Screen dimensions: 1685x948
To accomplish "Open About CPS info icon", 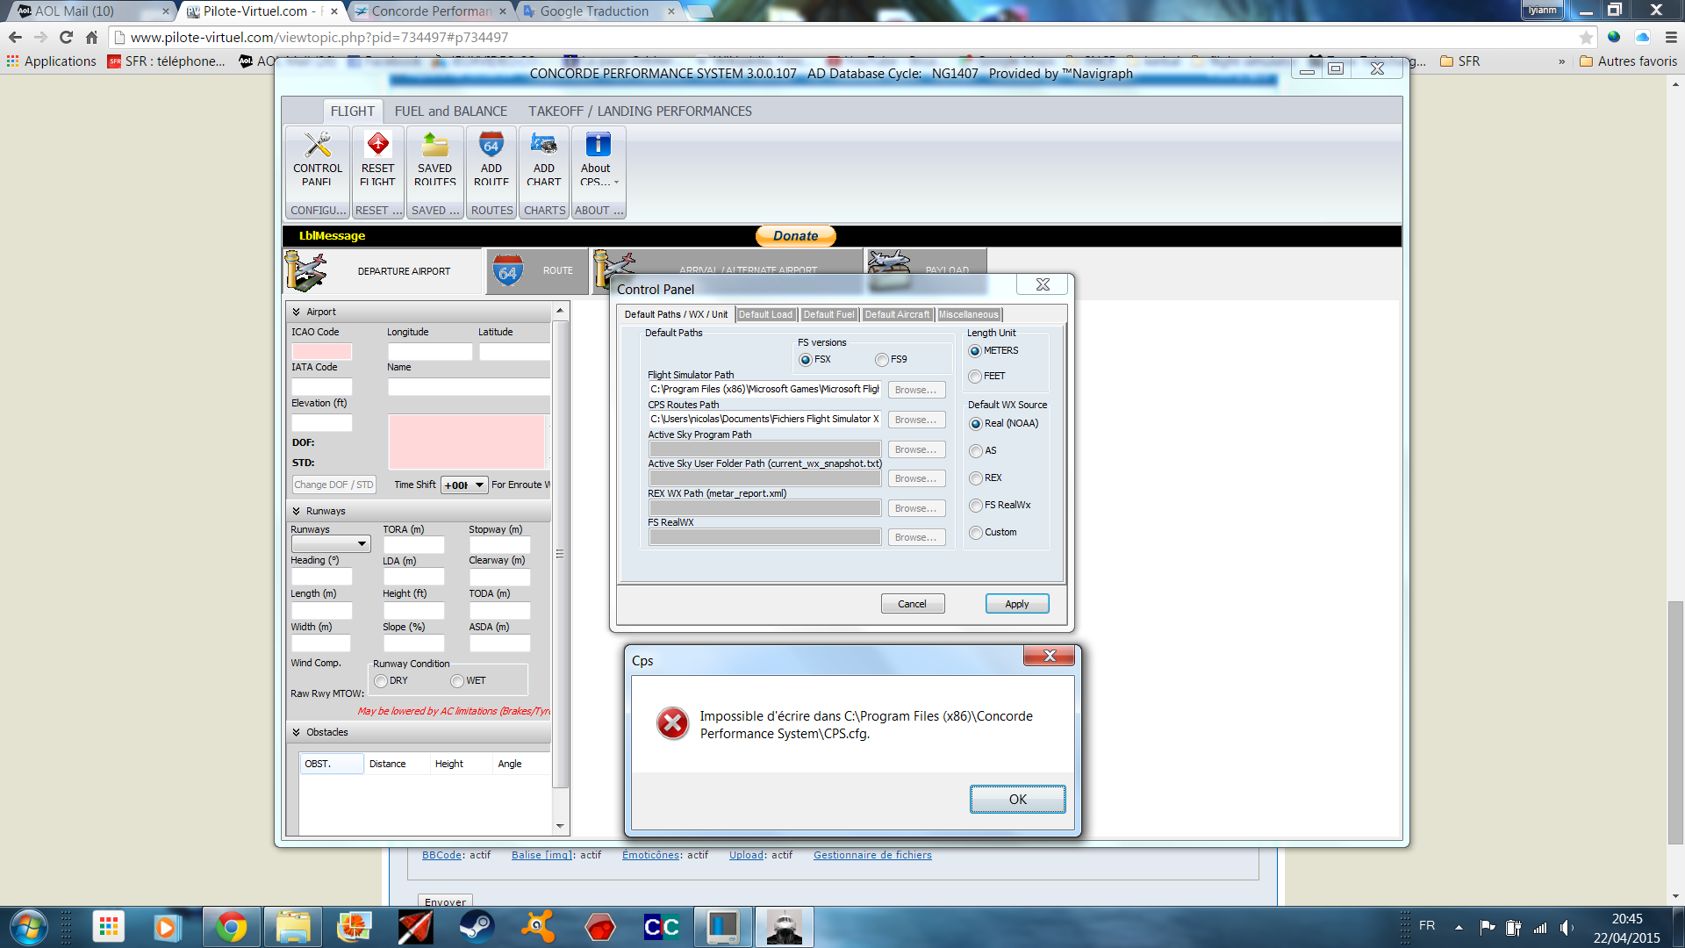I will (597, 144).
